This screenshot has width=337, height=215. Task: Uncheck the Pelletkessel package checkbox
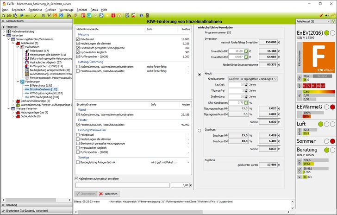78,39
